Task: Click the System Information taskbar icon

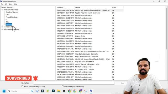Action: (91, 91)
